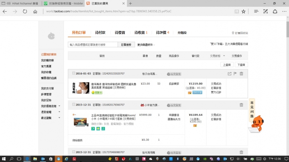The image size is (289, 162).
Task: Open the Windows Start button
Action: click(x=4, y=159)
